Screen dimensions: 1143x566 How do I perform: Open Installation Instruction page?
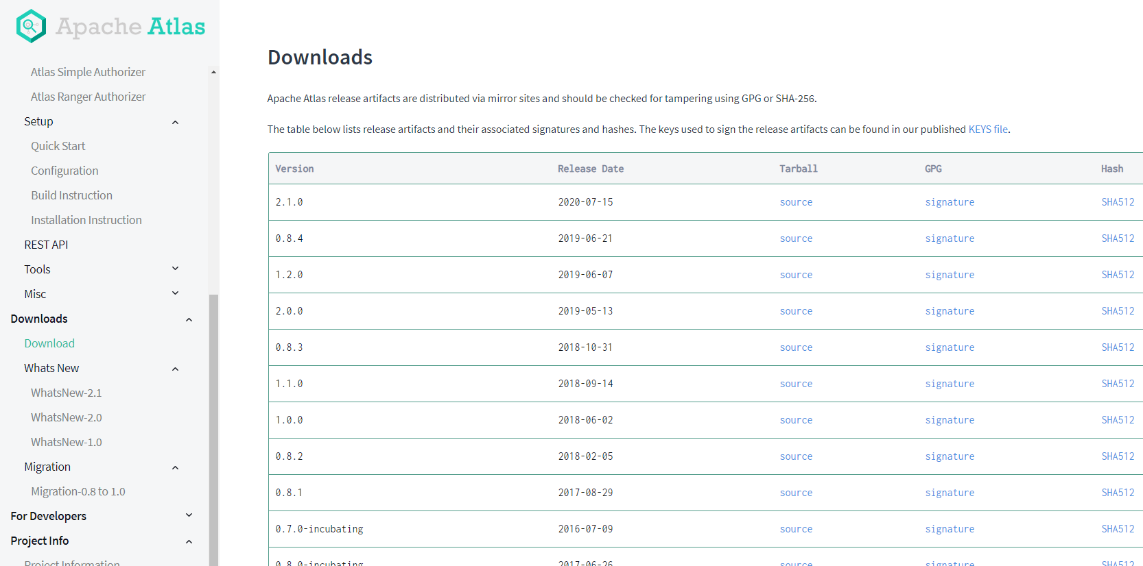coord(86,220)
